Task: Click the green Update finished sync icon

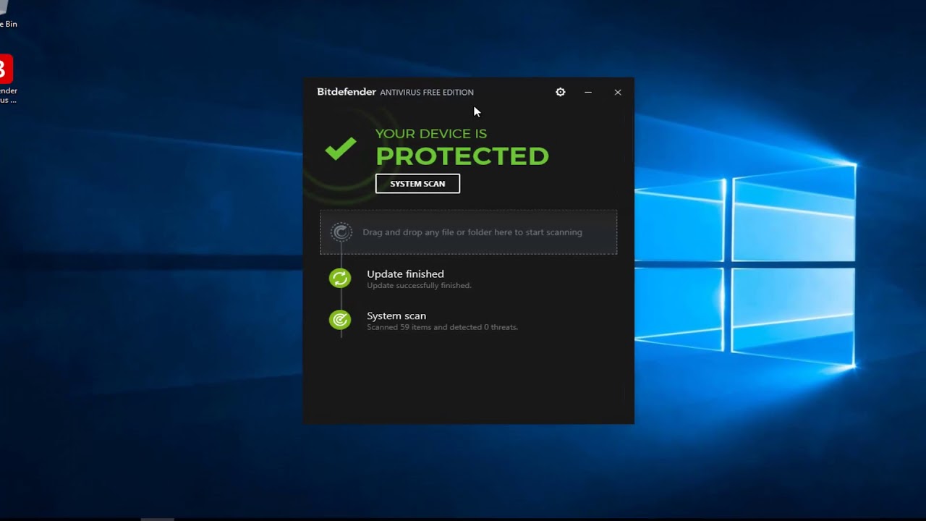Action: tap(339, 278)
